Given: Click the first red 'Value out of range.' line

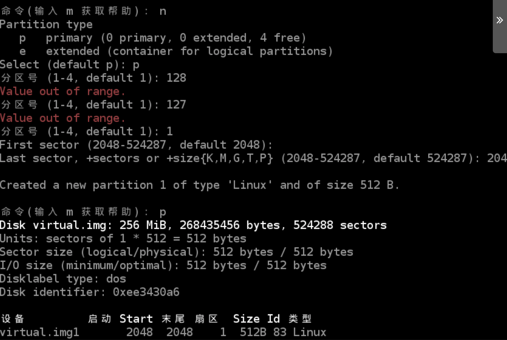Looking at the screenshot, I should tap(62, 91).
